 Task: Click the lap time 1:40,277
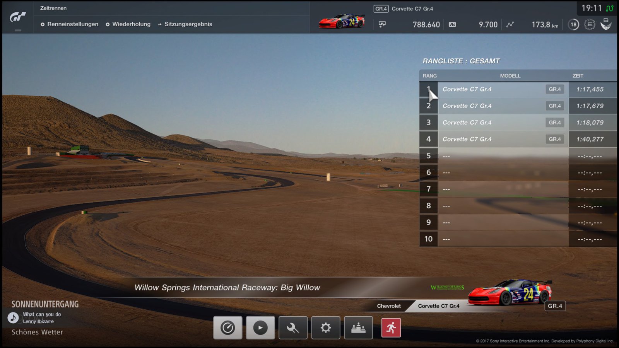click(590, 139)
